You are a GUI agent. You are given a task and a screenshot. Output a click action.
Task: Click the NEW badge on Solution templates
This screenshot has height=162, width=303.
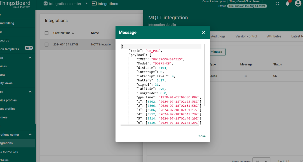click(x=29, y=48)
